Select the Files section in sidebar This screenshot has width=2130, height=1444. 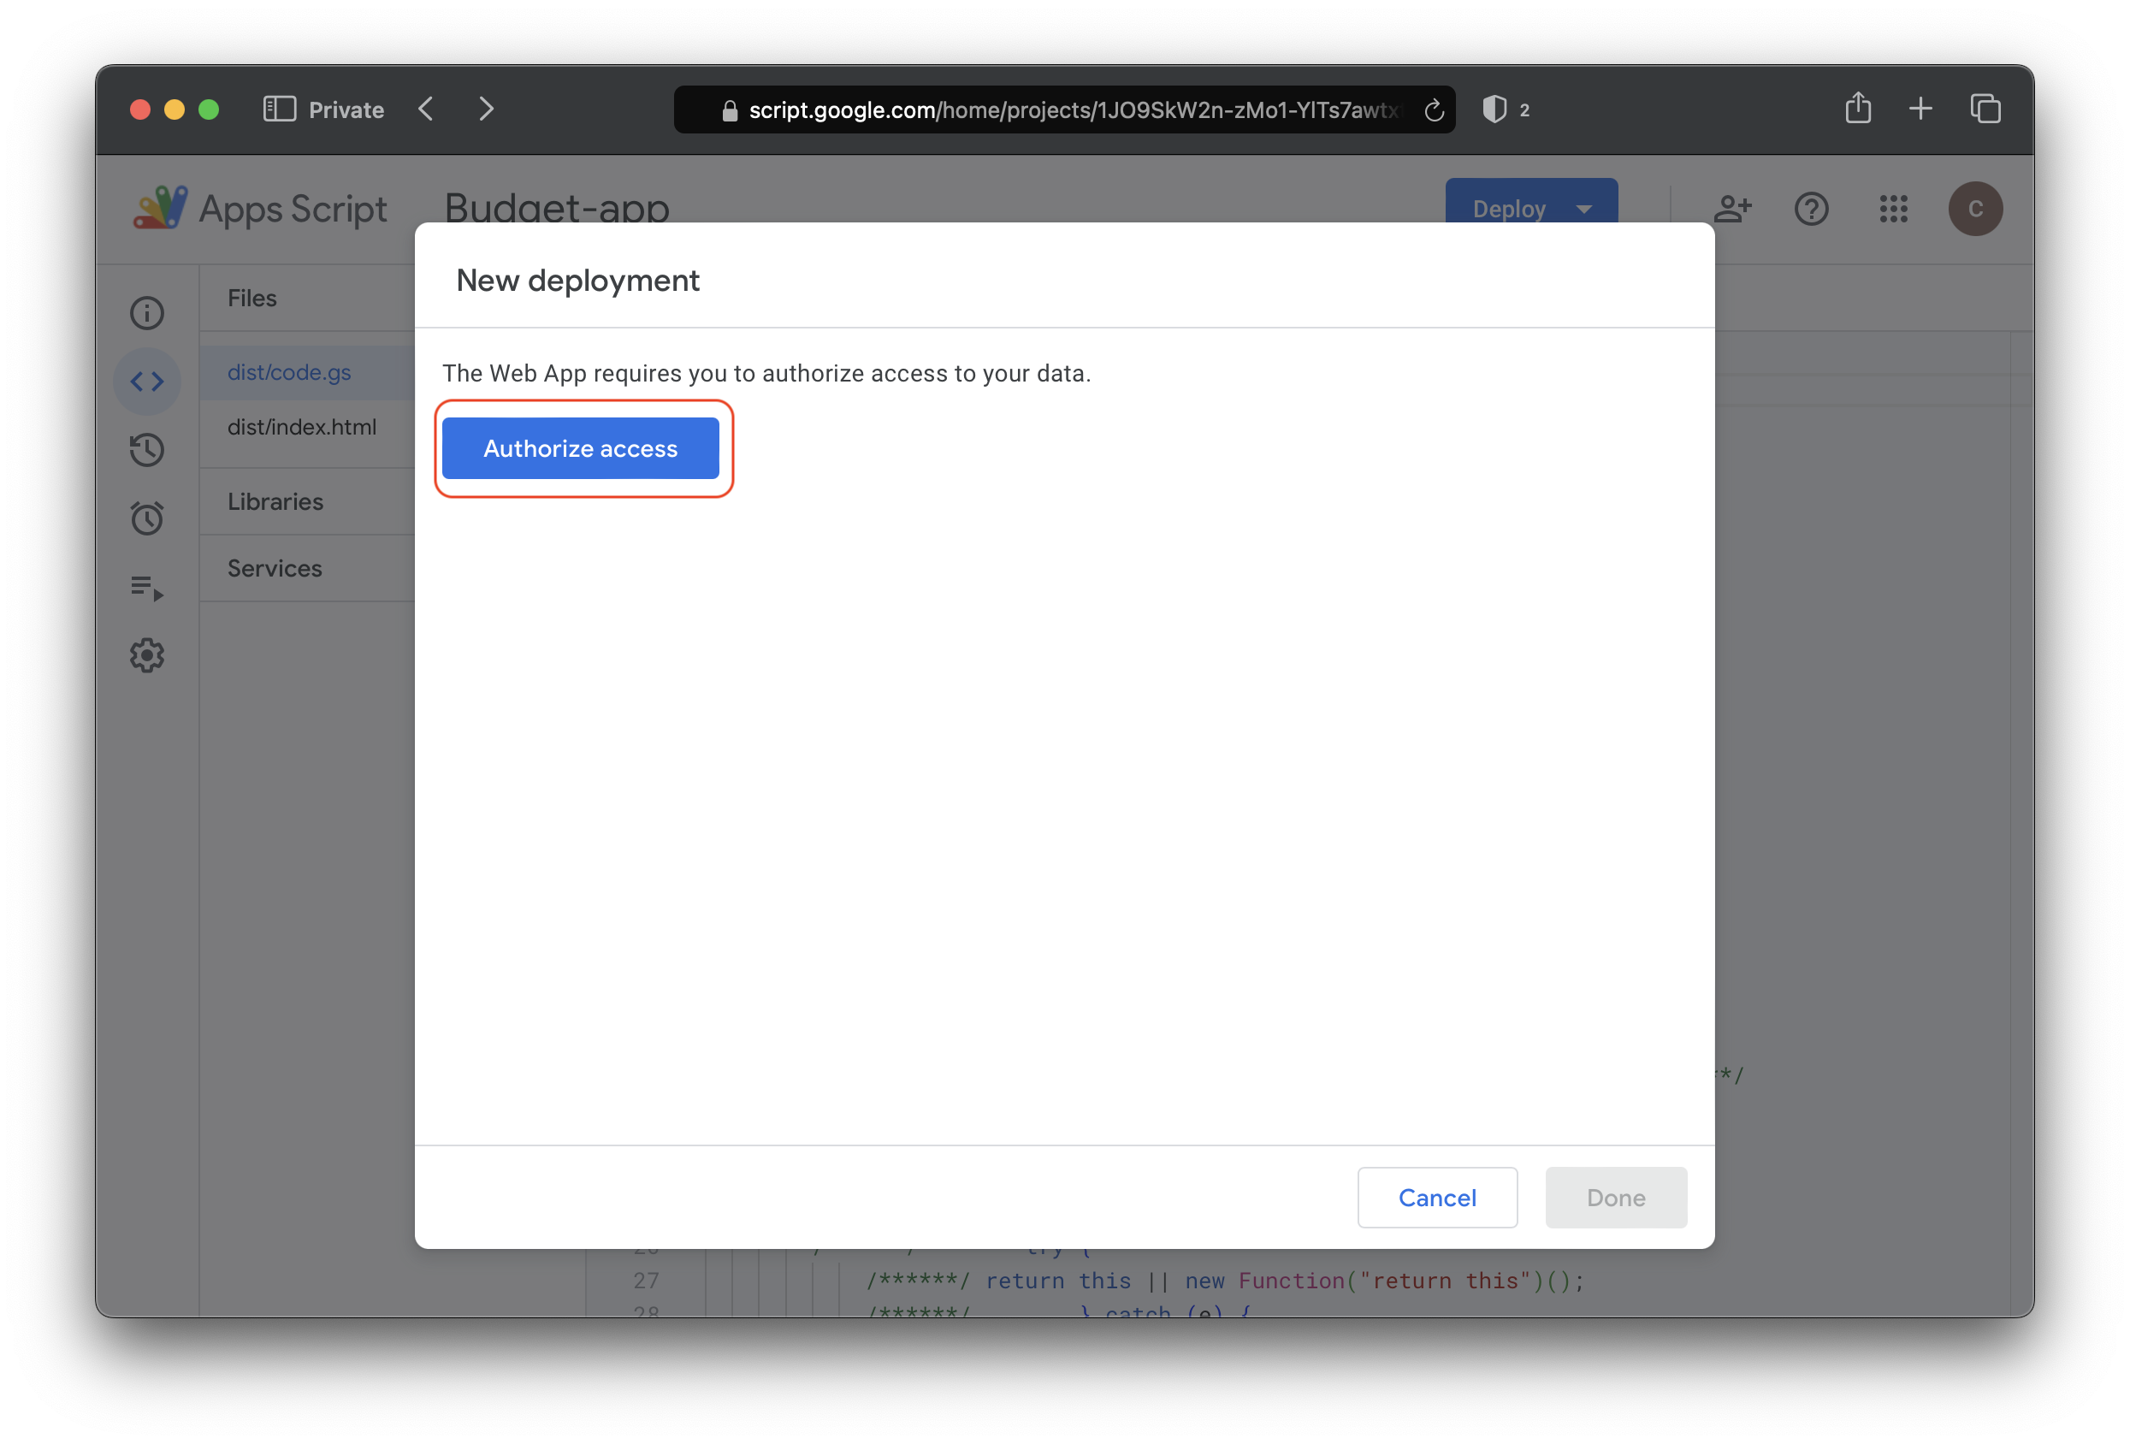(x=251, y=299)
